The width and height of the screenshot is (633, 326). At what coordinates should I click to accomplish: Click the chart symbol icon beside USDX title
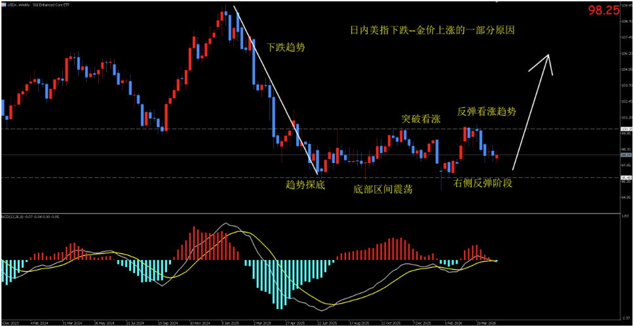click(4, 6)
